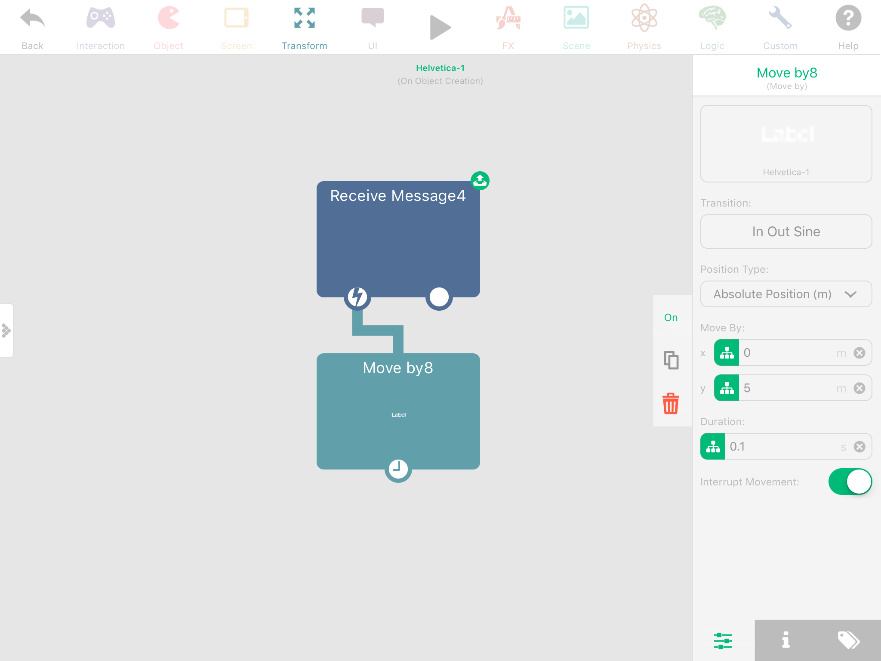
Task: Open the In Out Sine transition selector
Action: click(786, 232)
